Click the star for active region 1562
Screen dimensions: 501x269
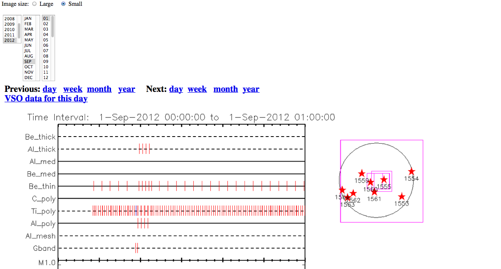point(353,193)
